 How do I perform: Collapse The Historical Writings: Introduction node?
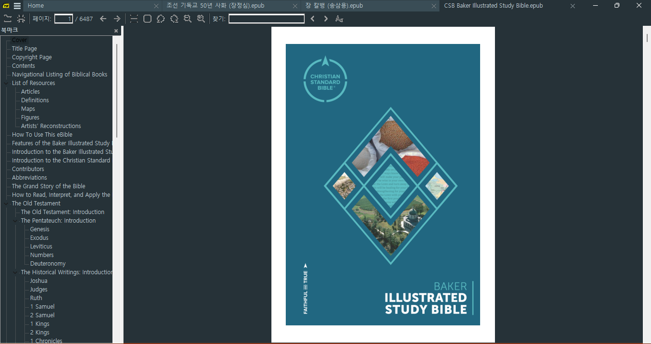click(15, 272)
